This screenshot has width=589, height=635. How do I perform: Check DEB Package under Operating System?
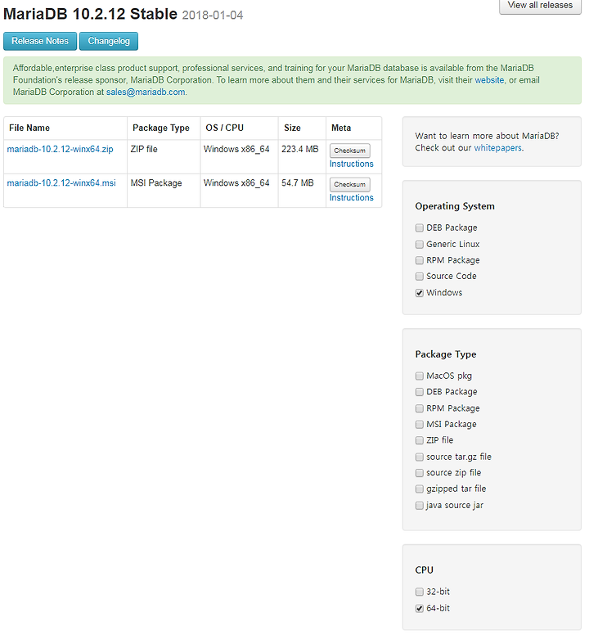[420, 228]
